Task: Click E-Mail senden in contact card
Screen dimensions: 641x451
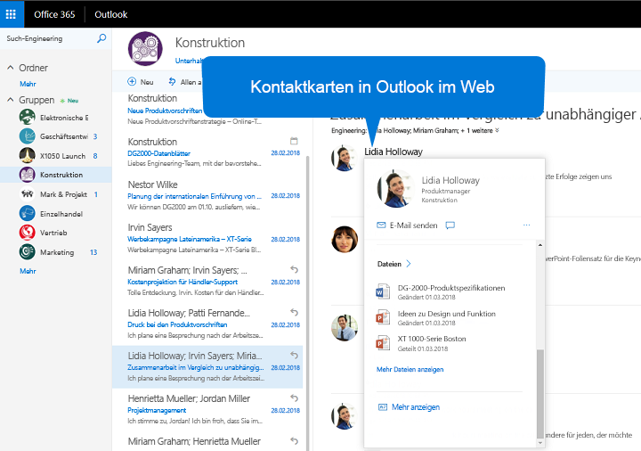Action: pyautogui.click(x=413, y=225)
